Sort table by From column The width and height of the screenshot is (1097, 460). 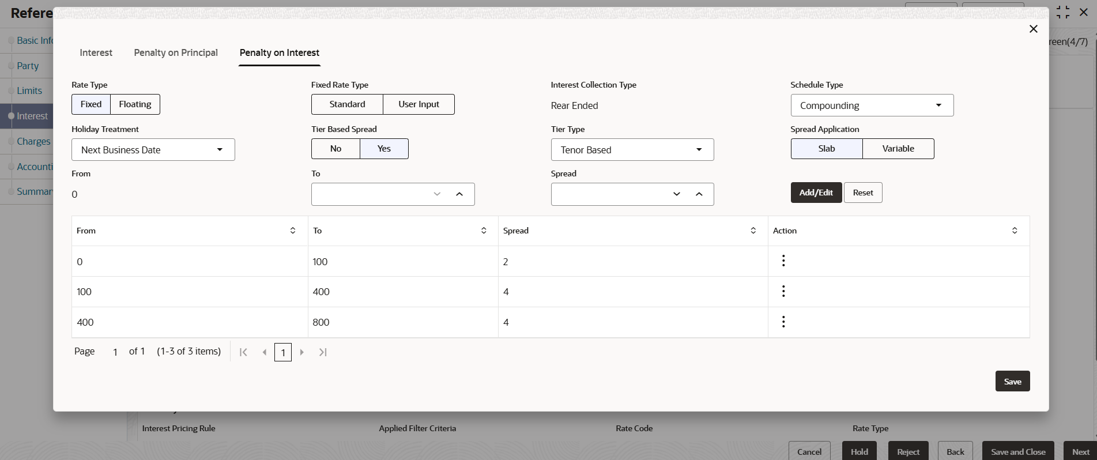click(293, 231)
